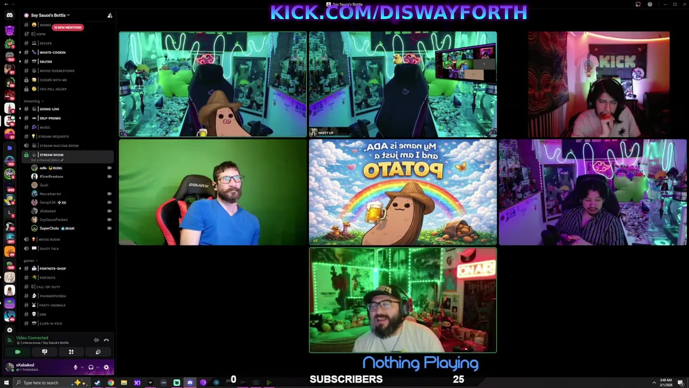The image size is (689, 388).
Task: Toggle your camera in voice panel
Action: (x=18, y=352)
